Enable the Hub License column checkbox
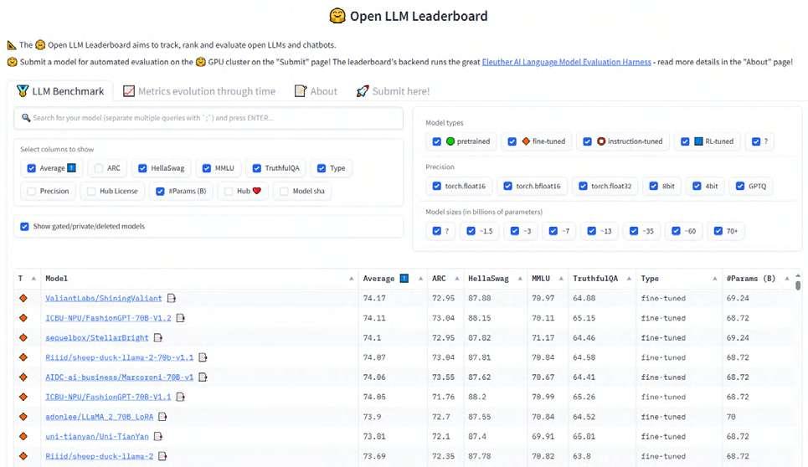The image size is (808, 467). pyautogui.click(x=91, y=191)
